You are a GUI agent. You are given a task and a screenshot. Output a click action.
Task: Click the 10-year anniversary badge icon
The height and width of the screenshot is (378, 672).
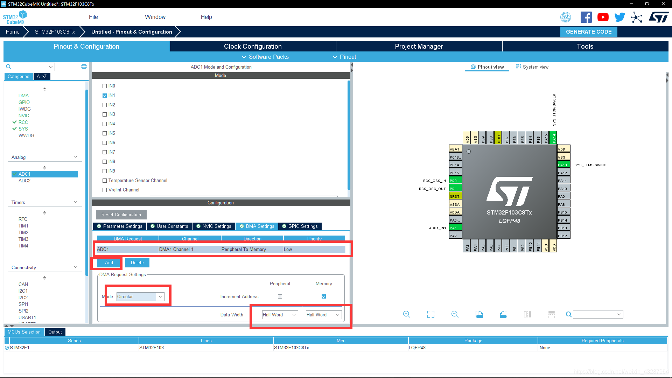pos(566,17)
